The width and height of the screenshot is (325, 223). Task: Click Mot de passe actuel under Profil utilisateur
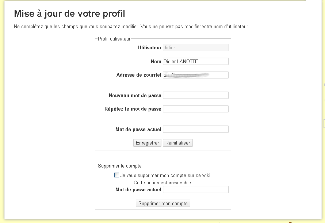point(196,129)
